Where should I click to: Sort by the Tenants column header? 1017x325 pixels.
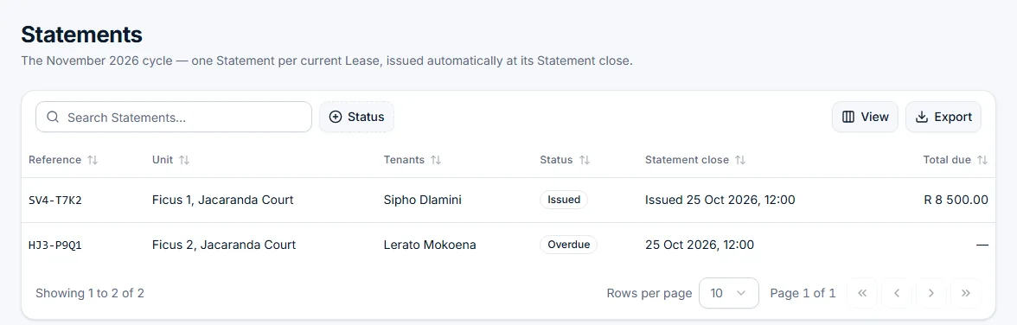(413, 160)
